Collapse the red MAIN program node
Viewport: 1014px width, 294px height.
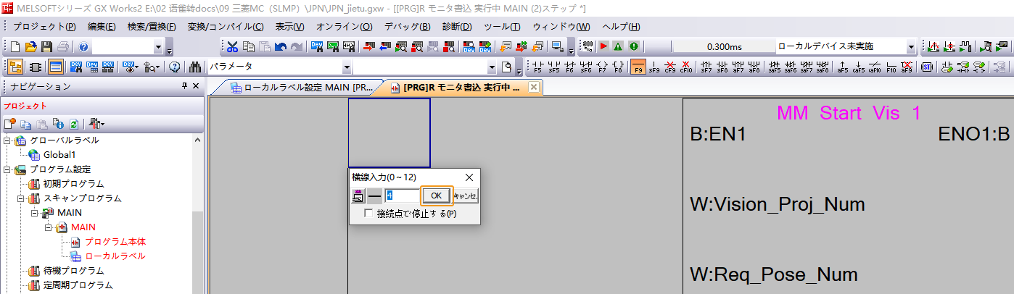[49, 227]
